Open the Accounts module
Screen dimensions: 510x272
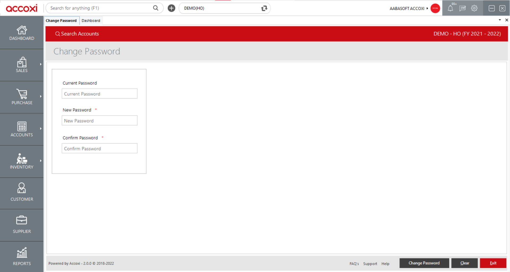pos(22,129)
